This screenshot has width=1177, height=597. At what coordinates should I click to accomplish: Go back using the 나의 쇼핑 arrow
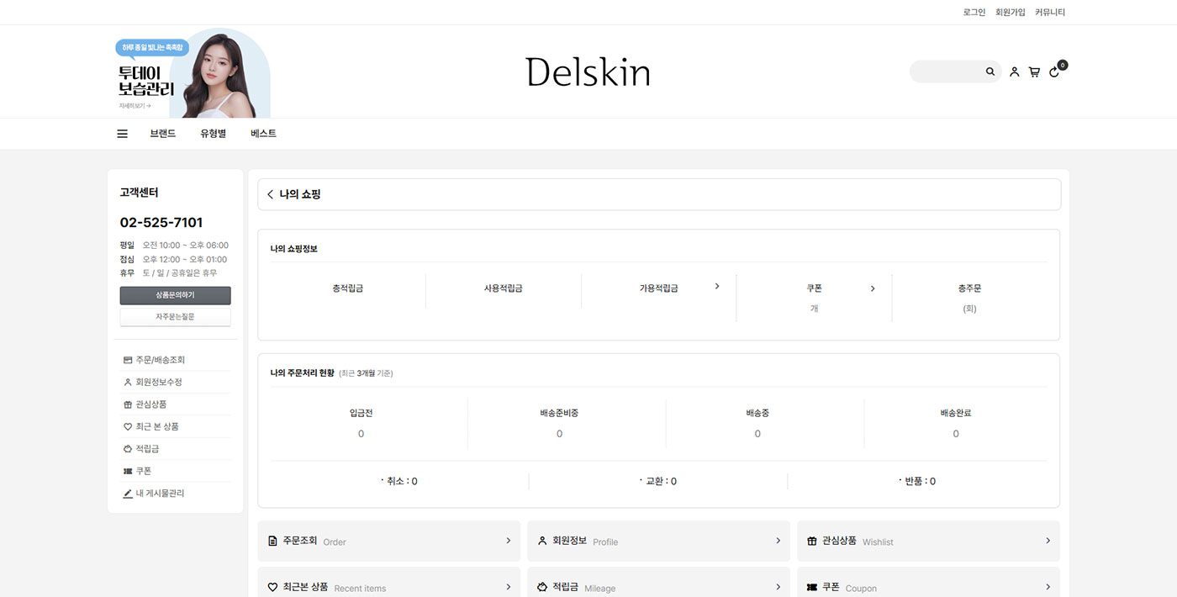270,194
